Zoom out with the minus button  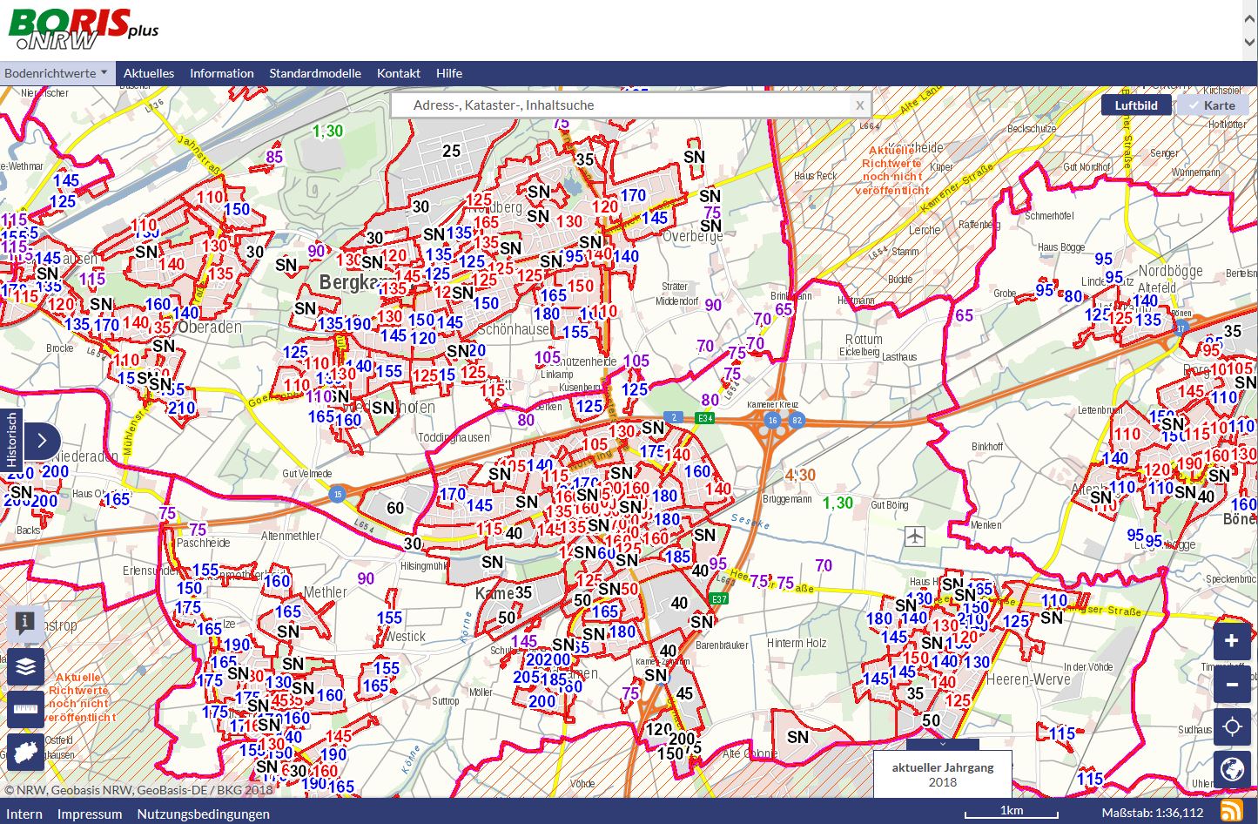click(x=1231, y=685)
